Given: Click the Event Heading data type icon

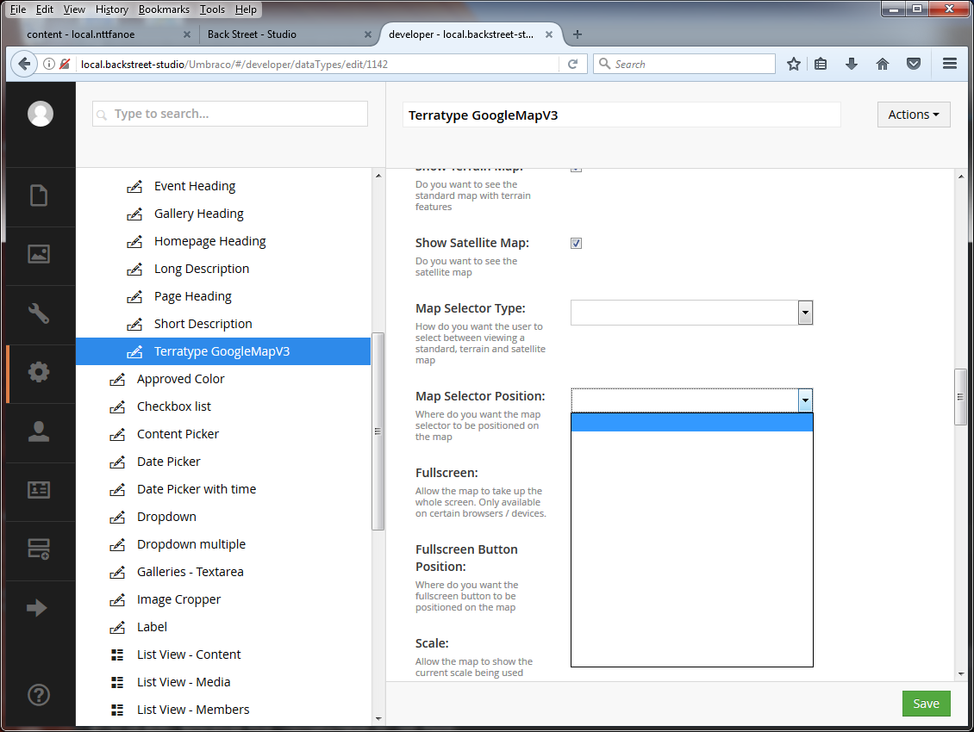Looking at the screenshot, I should (134, 186).
